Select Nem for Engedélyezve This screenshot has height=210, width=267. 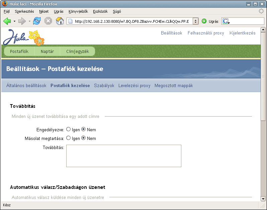click(83, 129)
